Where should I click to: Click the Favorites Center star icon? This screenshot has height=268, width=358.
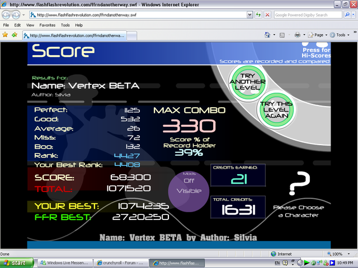pyautogui.click(x=6, y=35)
